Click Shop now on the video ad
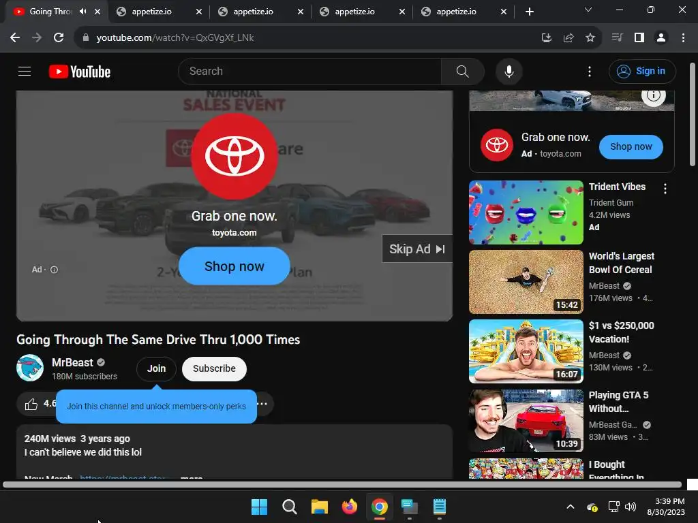 pos(234,266)
